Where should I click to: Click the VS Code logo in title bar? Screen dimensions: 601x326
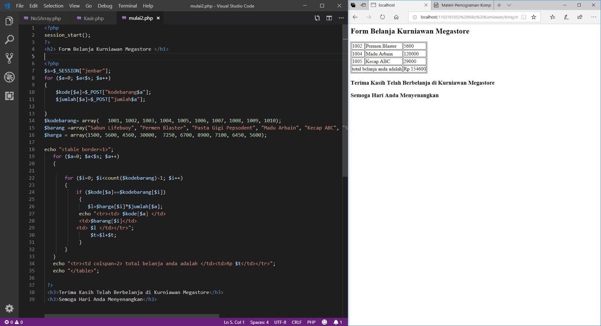7,6
